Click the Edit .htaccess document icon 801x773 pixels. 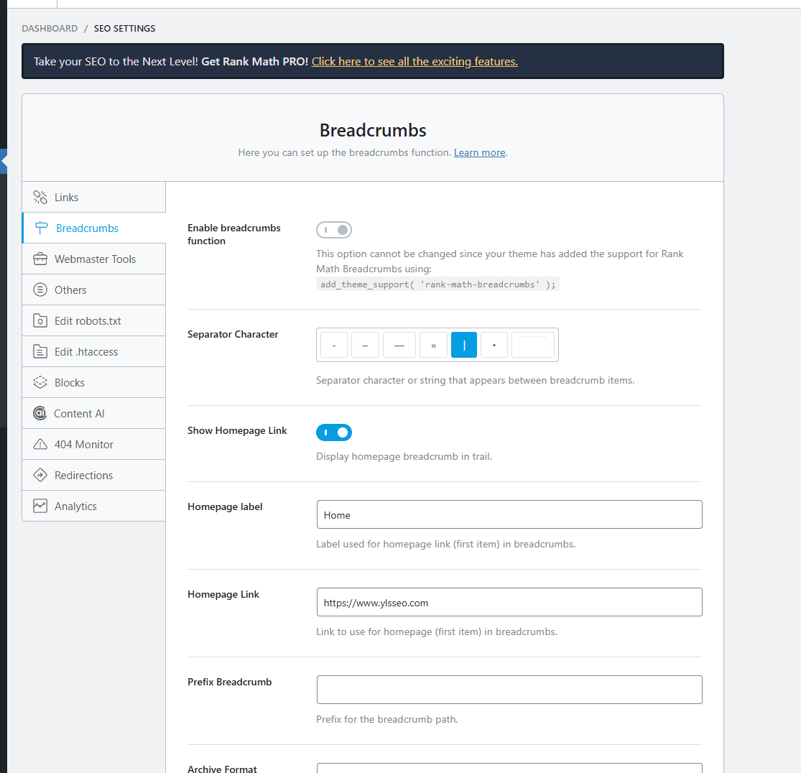pyautogui.click(x=40, y=352)
